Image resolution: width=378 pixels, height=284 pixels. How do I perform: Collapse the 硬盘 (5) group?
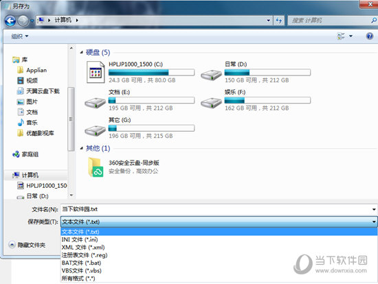coord(82,52)
